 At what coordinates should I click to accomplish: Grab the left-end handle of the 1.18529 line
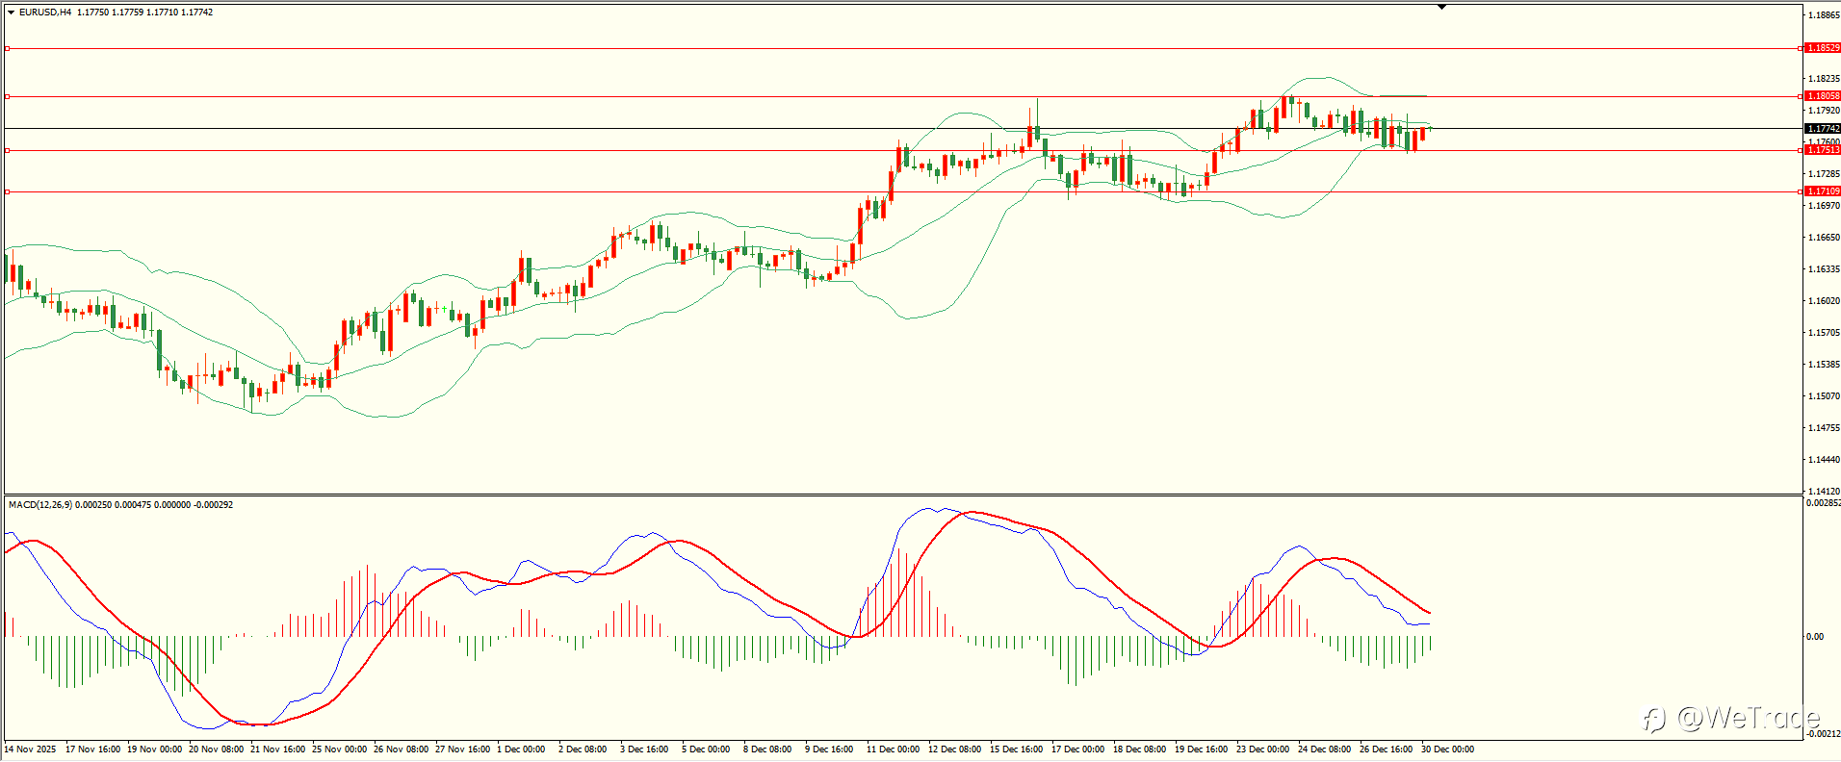[x=7, y=48]
